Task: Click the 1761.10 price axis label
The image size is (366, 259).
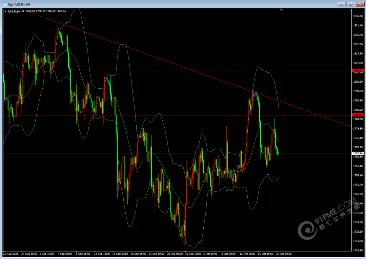Action: pyautogui.click(x=358, y=166)
